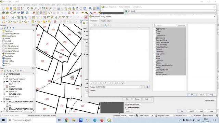The width and height of the screenshot is (219, 123).
Task: Open the Style dropdown in Layer Properties
Action: click(129, 111)
